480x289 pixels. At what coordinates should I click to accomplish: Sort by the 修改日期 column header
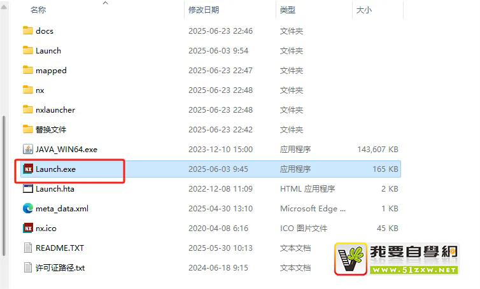coord(204,10)
